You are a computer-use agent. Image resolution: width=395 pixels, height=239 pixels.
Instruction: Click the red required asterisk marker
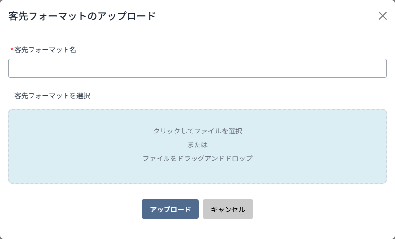tap(12, 50)
